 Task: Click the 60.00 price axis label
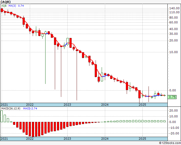pyautogui.click(x=173, y=22)
